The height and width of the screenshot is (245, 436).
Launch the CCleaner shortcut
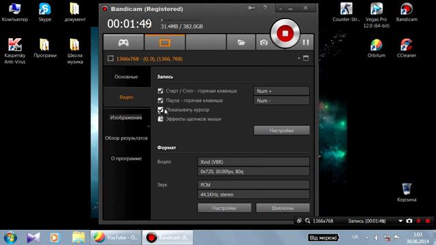tap(407, 48)
